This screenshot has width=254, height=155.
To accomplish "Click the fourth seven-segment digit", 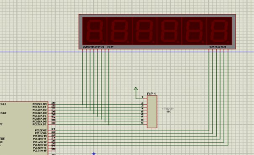I will click(x=170, y=31).
